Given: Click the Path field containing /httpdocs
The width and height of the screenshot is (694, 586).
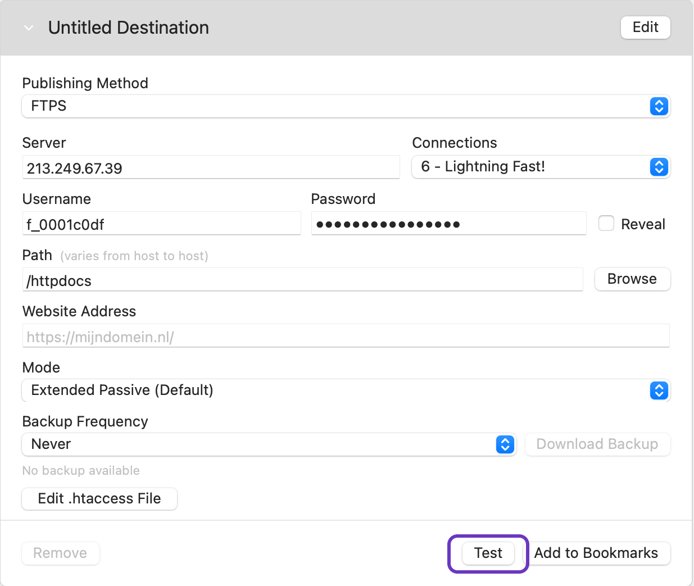Looking at the screenshot, I should tap(302, 280).
